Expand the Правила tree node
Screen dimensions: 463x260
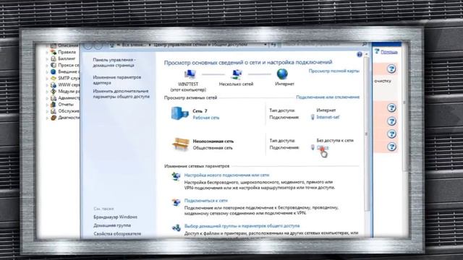(47, 53)
